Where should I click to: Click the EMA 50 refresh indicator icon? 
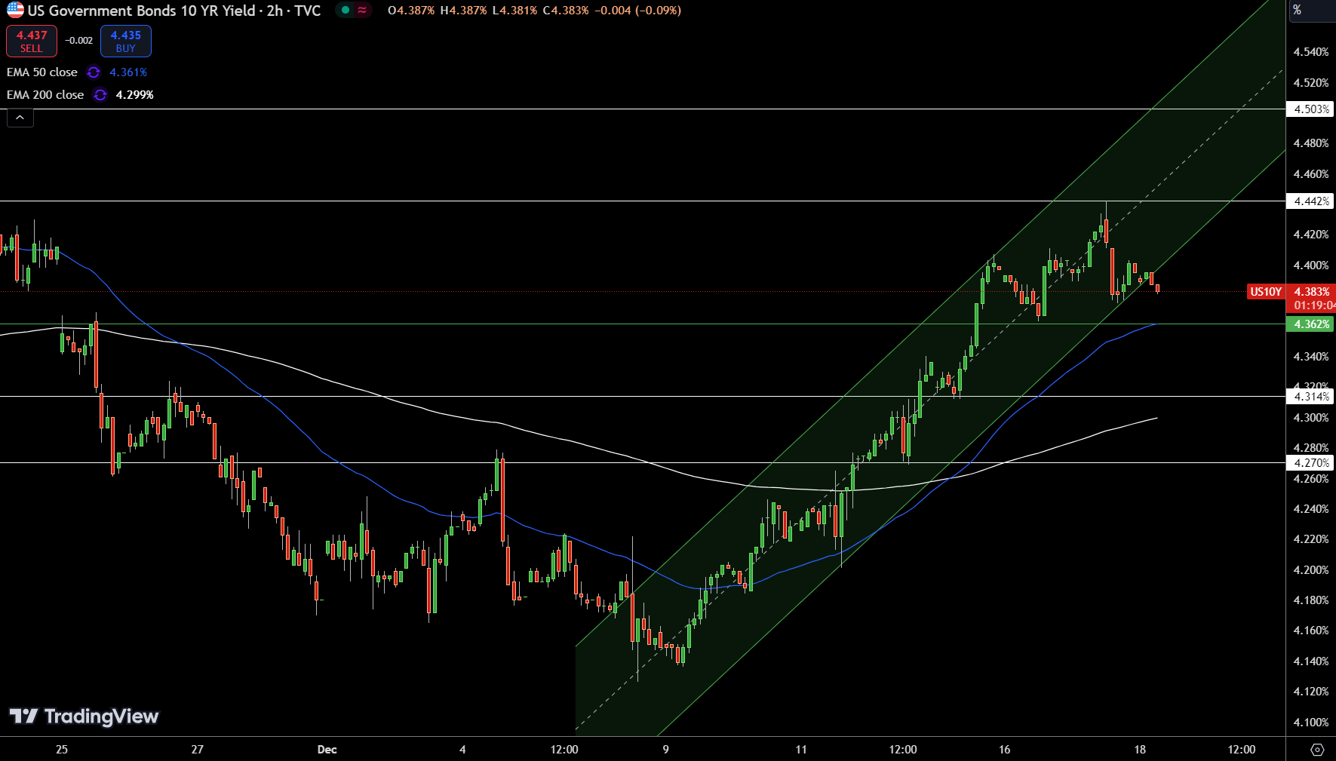94,72
